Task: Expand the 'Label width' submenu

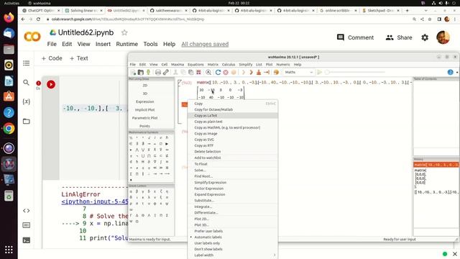Action: click(233, 255)
